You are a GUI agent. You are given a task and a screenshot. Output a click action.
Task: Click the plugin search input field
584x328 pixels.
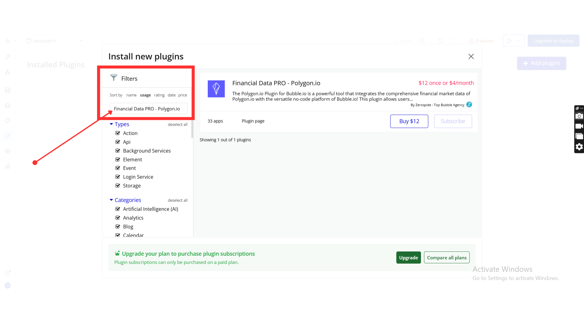click(148, 109)
